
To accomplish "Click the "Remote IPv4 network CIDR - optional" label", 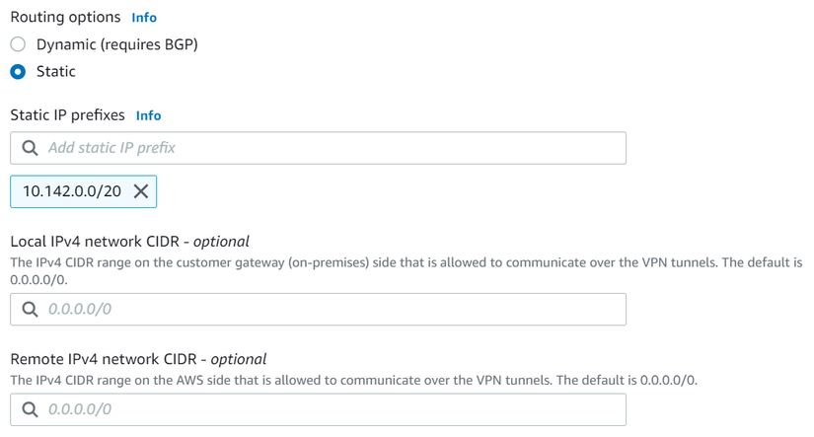I will tap(138, 359).
